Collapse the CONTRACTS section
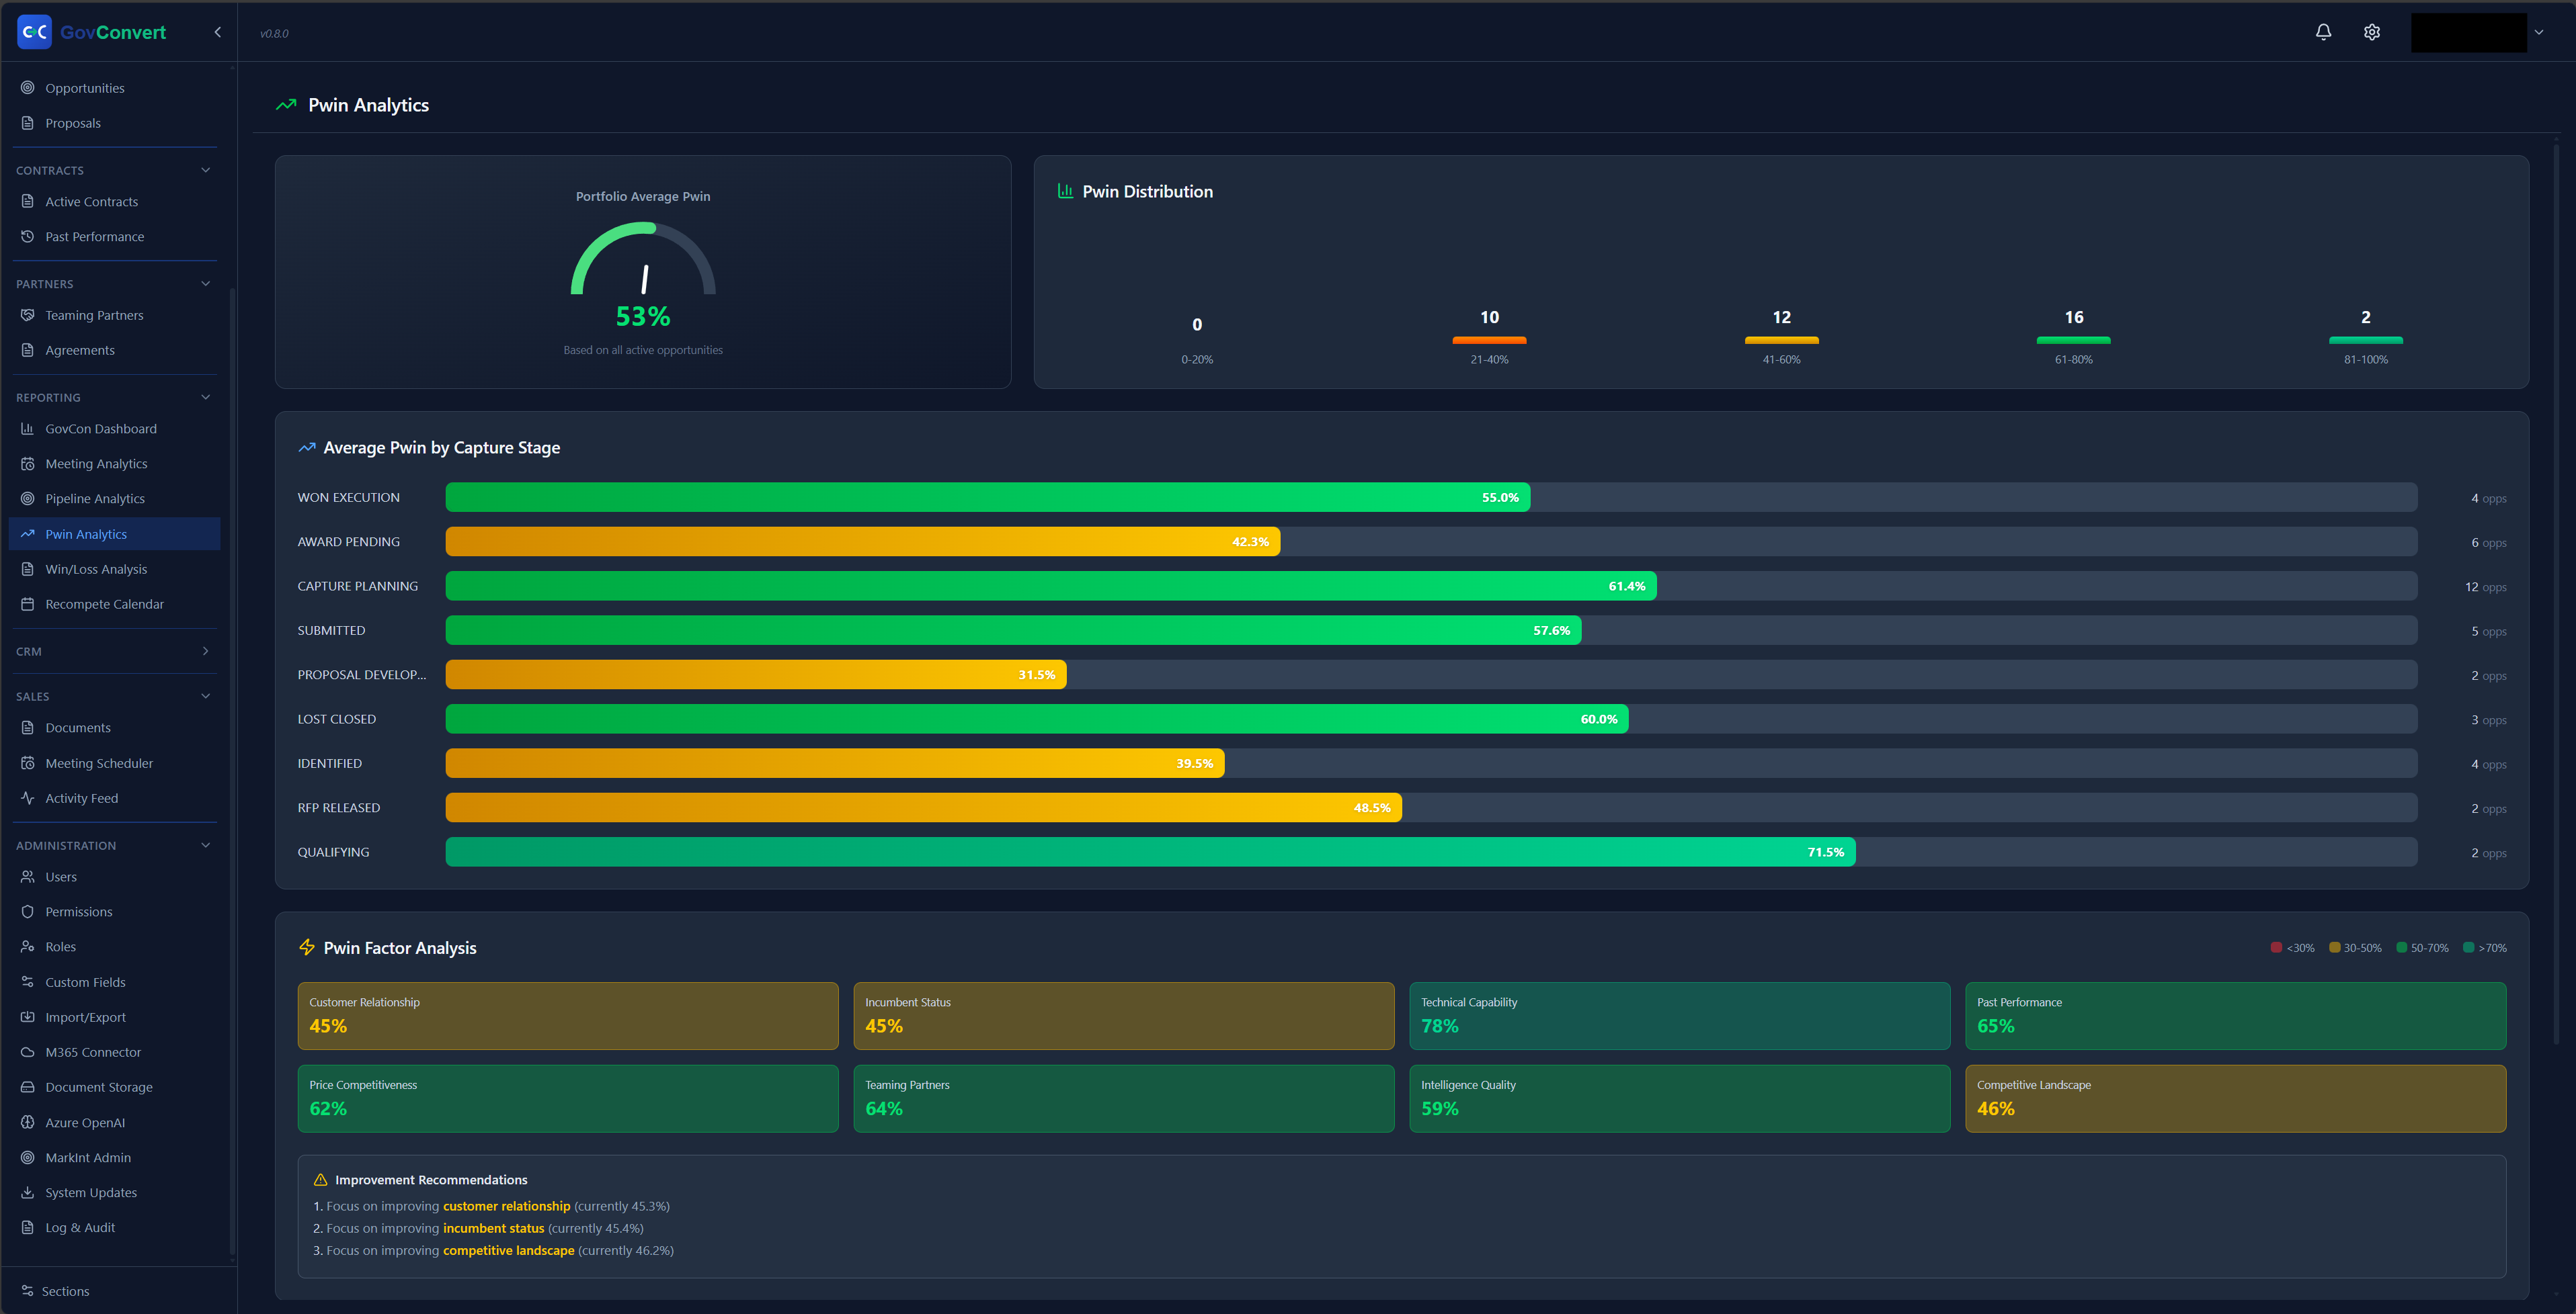This screenshot has height=1314, width=2576. pyautogui.click(x=205, y=170)
